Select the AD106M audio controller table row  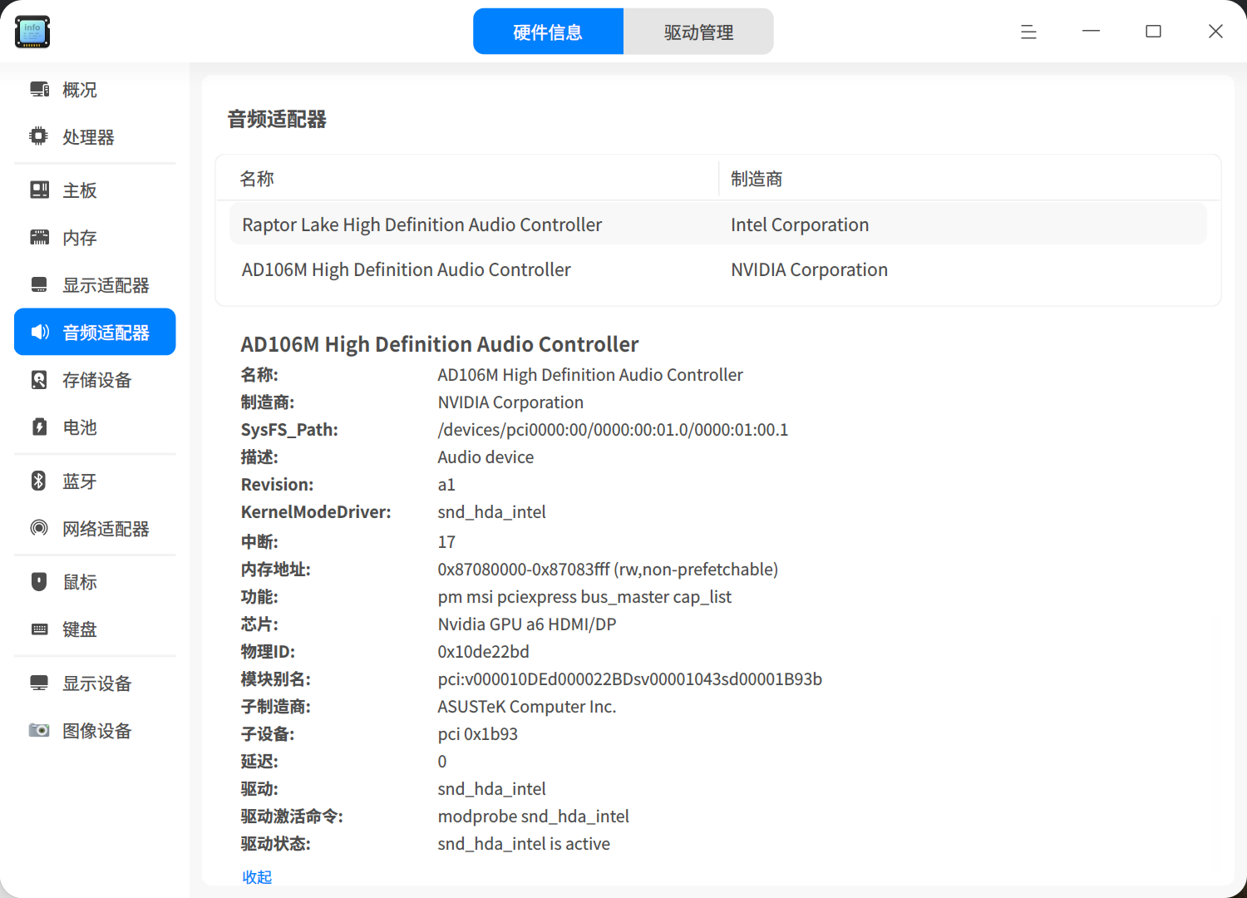tap(718, 269)
